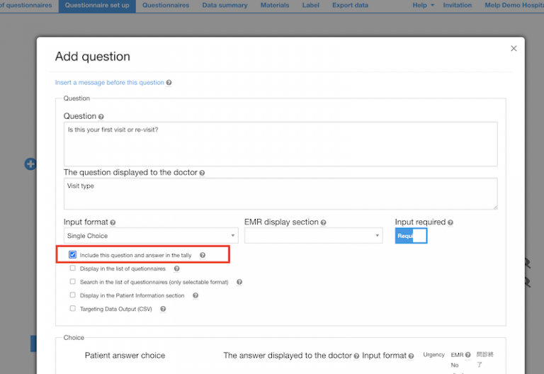Click help icon beside Insert message link

(x=169, y=83)
